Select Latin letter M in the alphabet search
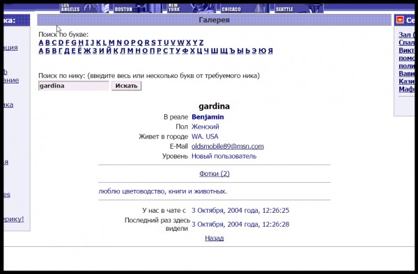Image resolution: width=418 pixels, height=274 pixels. coord(111,42)
